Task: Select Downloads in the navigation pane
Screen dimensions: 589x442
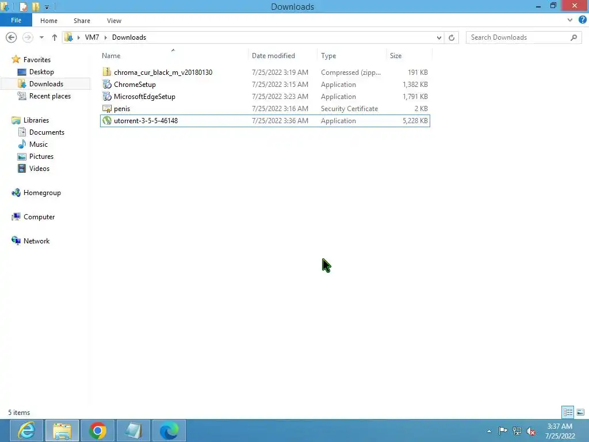Action: pyautogui.click(x=46, y=84)
